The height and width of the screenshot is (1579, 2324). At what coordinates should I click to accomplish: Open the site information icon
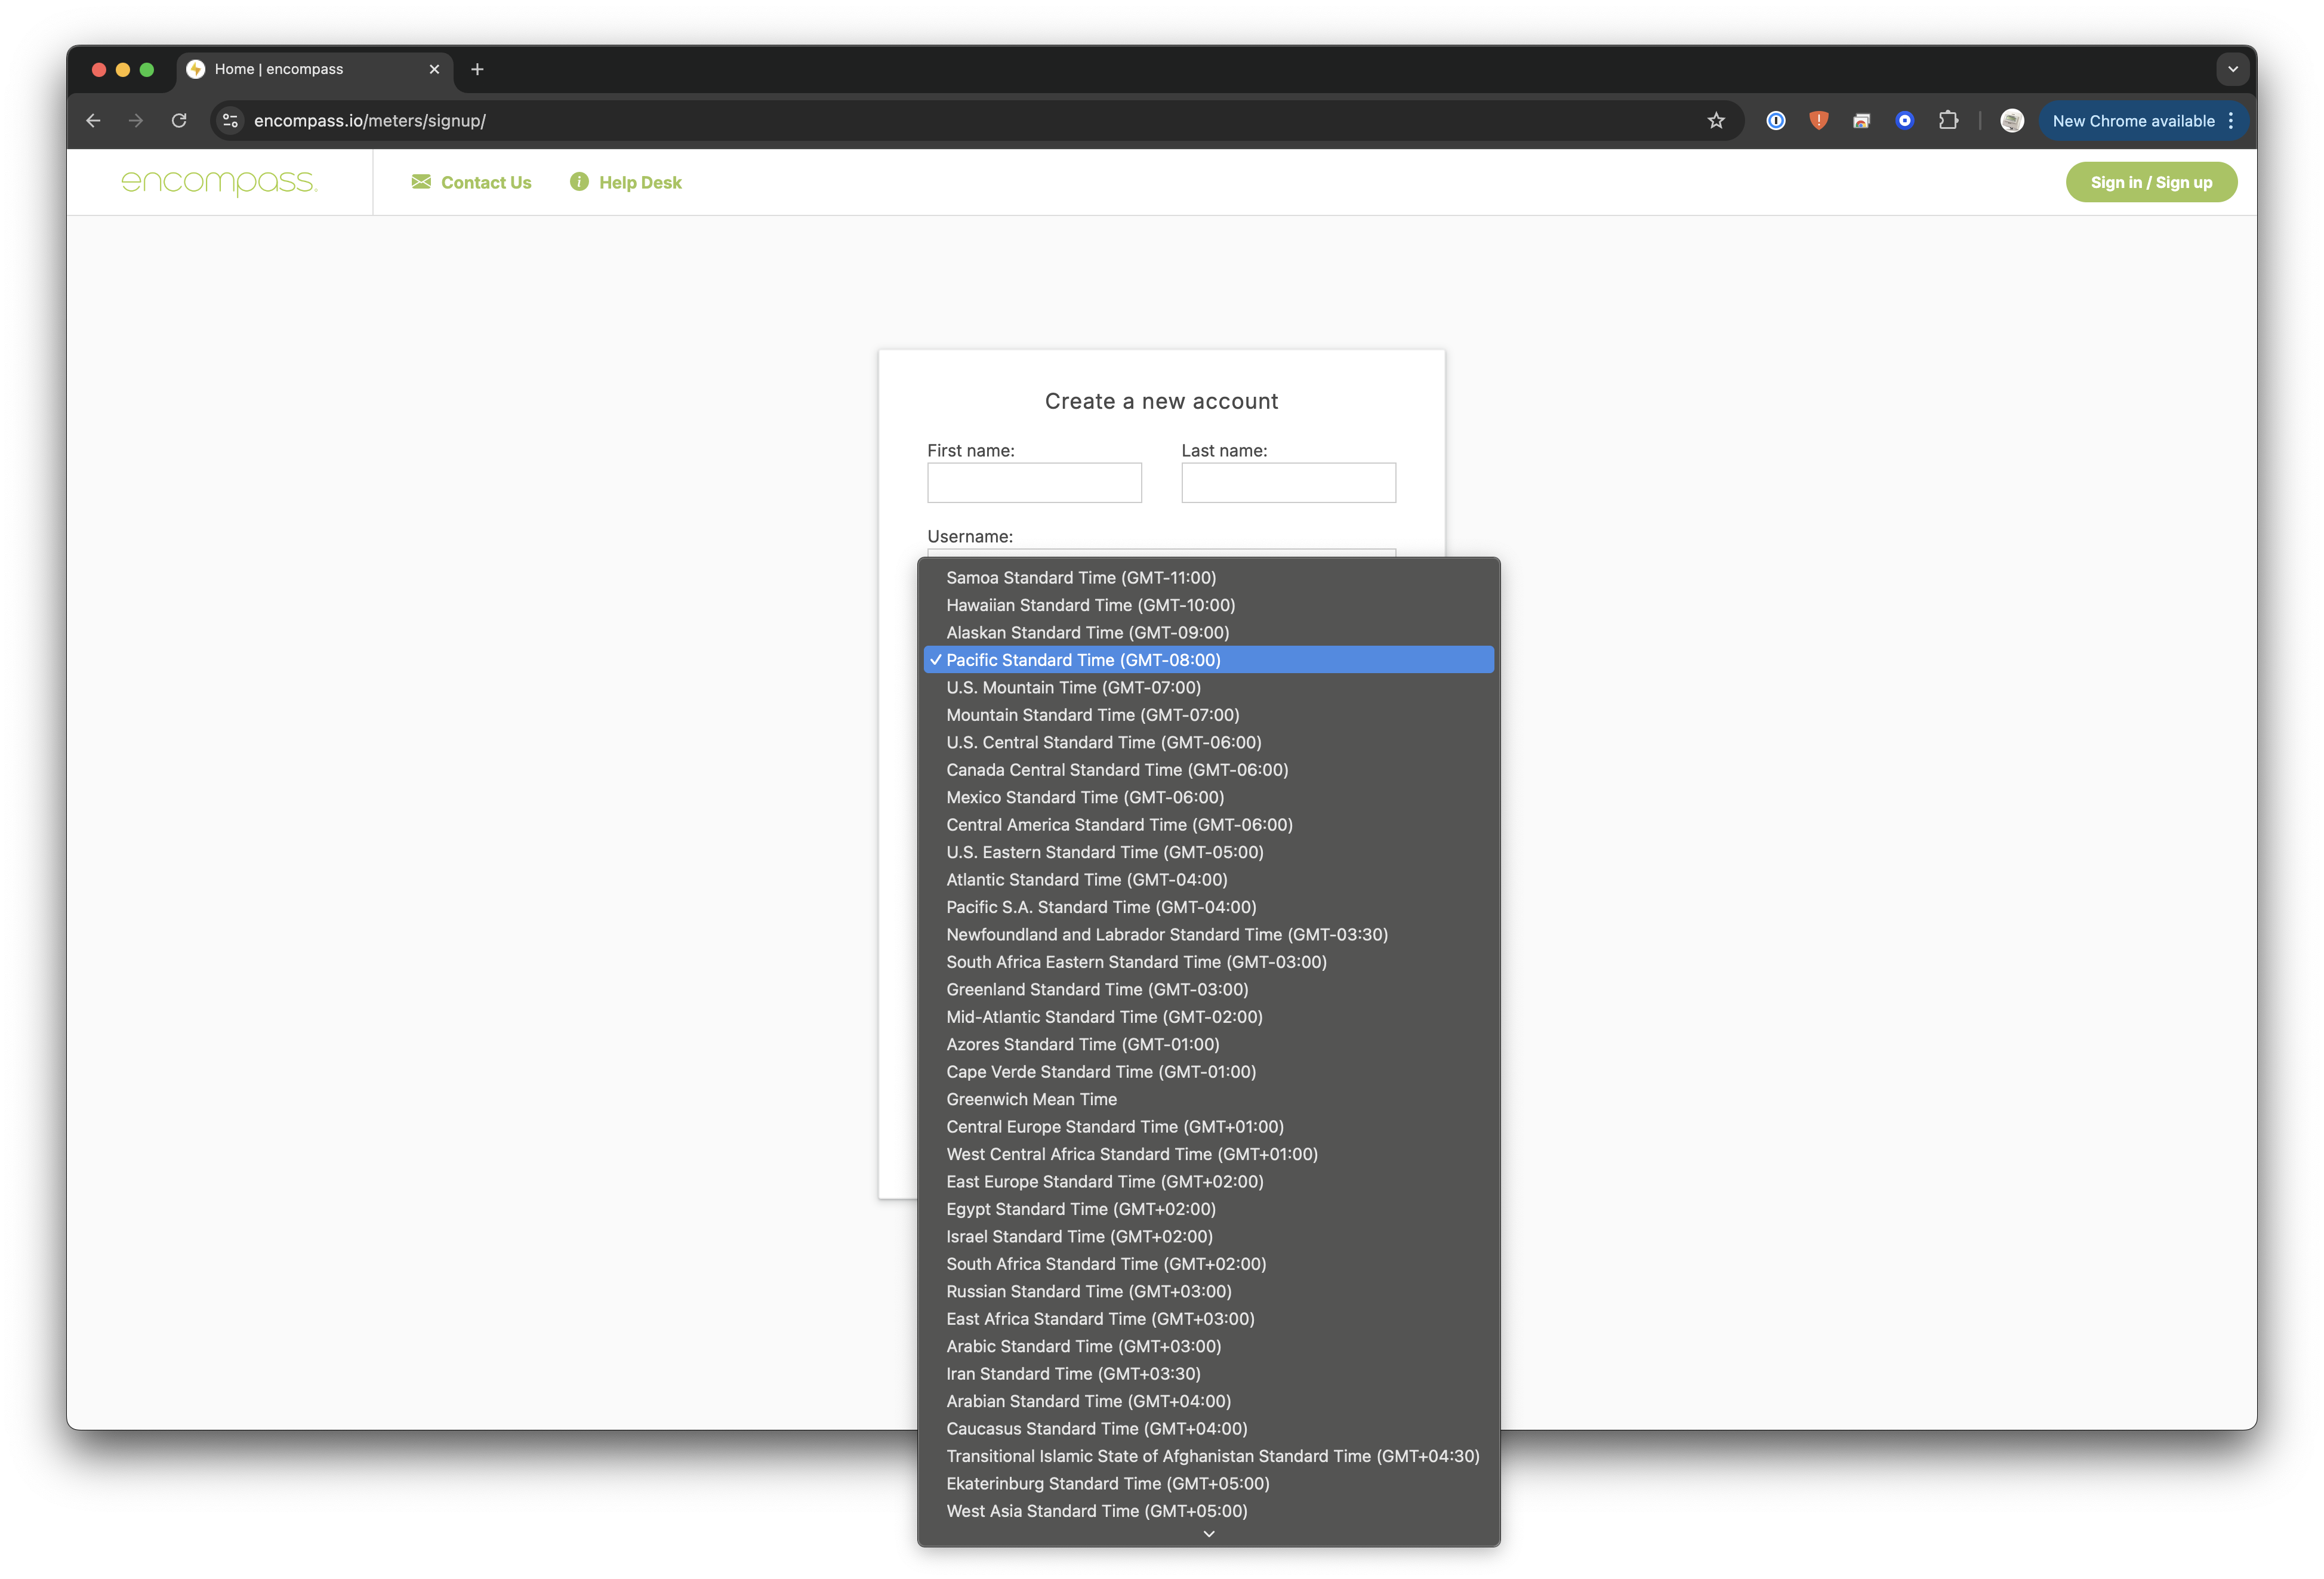[x=230, y=121]
